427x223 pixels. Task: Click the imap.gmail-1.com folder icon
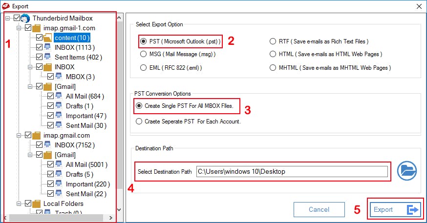(x=36, y=28)
